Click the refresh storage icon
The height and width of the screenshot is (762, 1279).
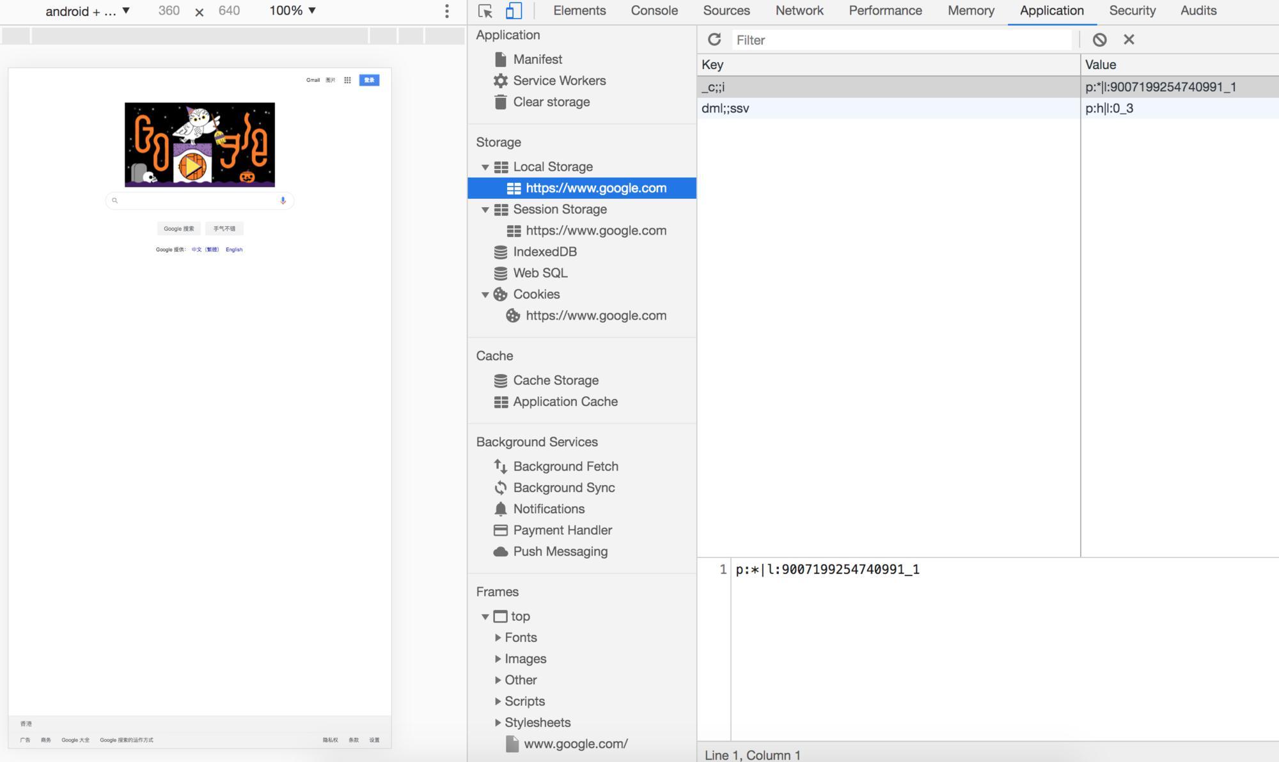[714, 40]
